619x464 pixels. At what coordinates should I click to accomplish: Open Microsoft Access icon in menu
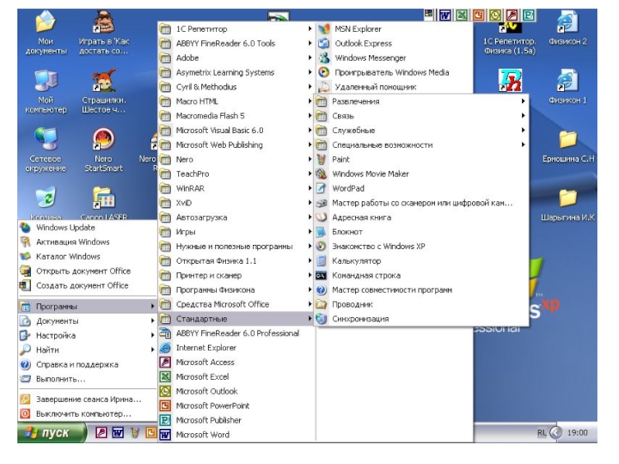(x=165, y=362)
